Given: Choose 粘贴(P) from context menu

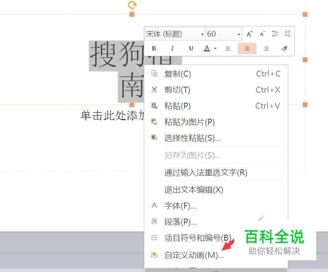Looking at the screenshot, I should point(216,106).
